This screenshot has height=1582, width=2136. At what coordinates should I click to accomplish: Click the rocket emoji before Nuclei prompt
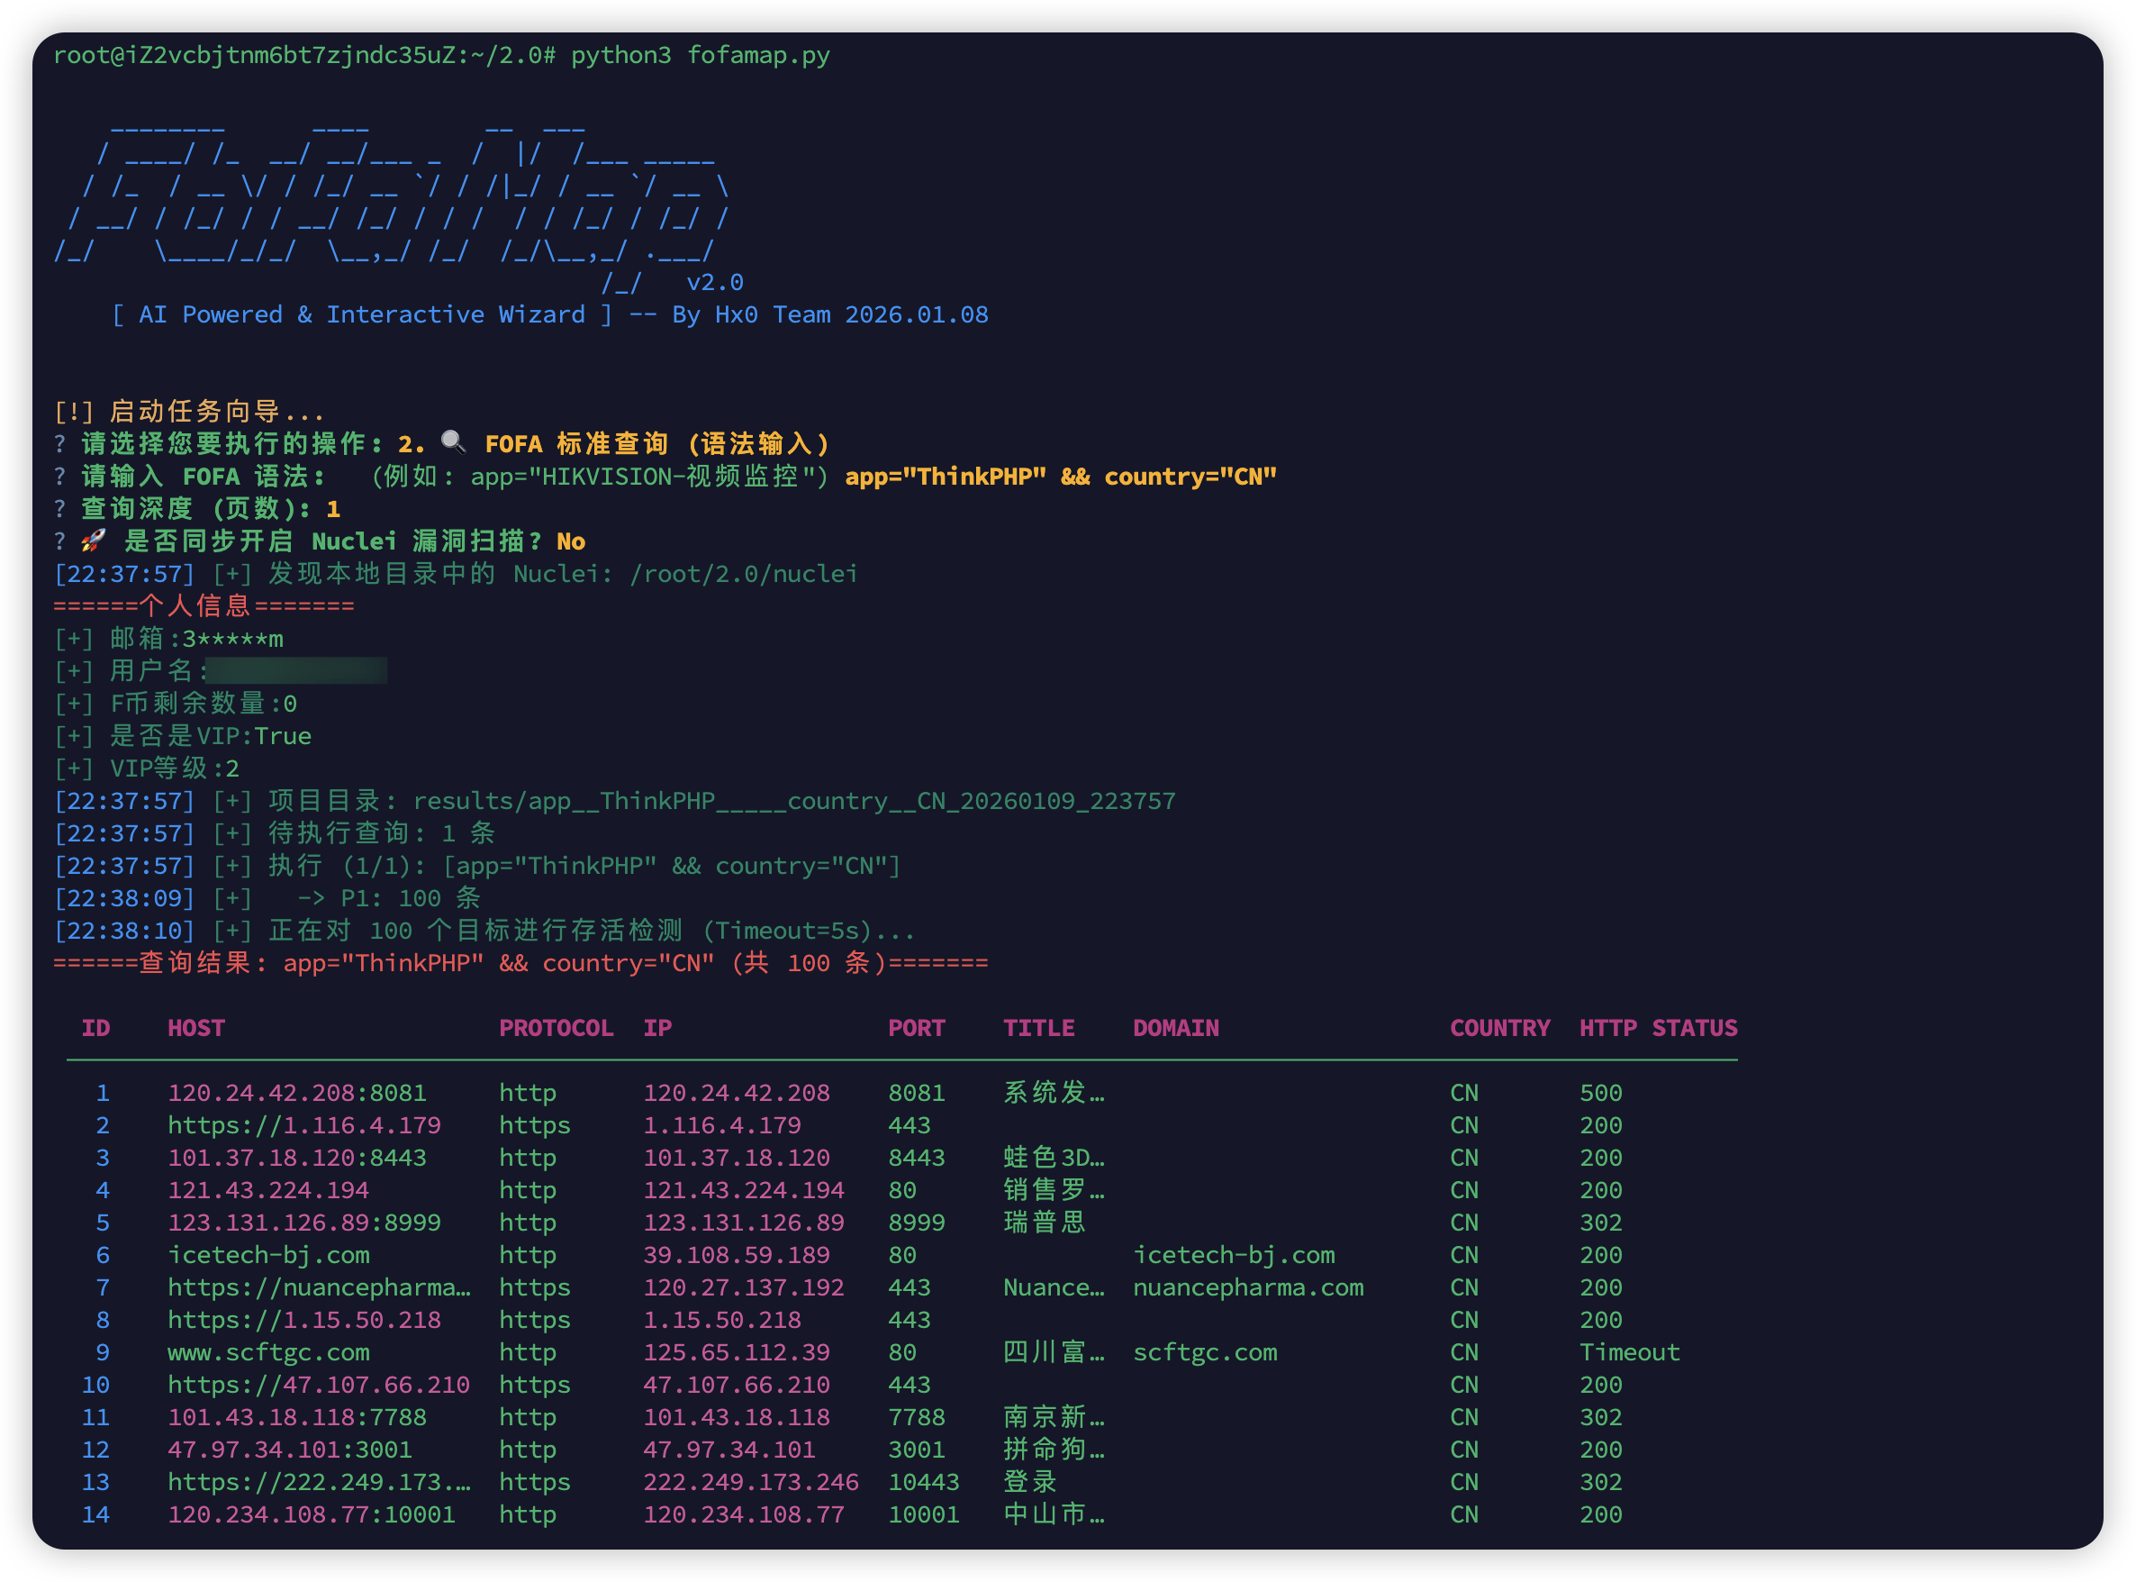click(x=93, y=541)
